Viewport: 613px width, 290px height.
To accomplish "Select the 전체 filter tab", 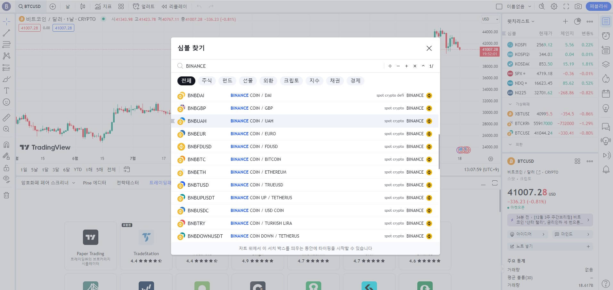I will (186, 81).
